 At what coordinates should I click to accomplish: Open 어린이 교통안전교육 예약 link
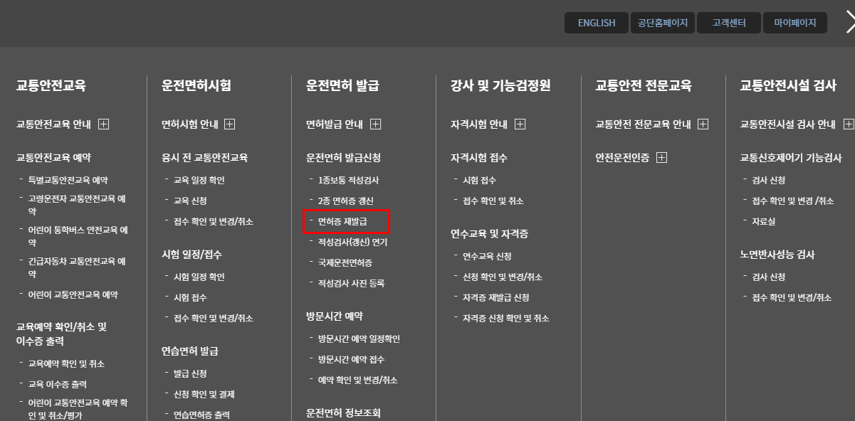tap(73, 294)
